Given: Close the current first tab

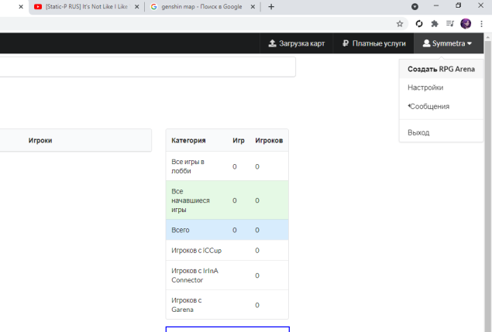Looking at the screenshot, I should point(21,7).
